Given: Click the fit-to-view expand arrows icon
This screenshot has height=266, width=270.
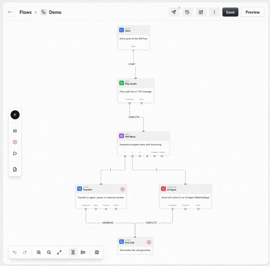Looking at the screenshot, I should pyautogui.click(x=59, y=252).
